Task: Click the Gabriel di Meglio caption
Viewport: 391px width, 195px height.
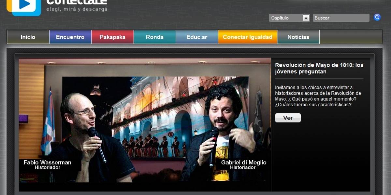Action: (x=244, y=164)
